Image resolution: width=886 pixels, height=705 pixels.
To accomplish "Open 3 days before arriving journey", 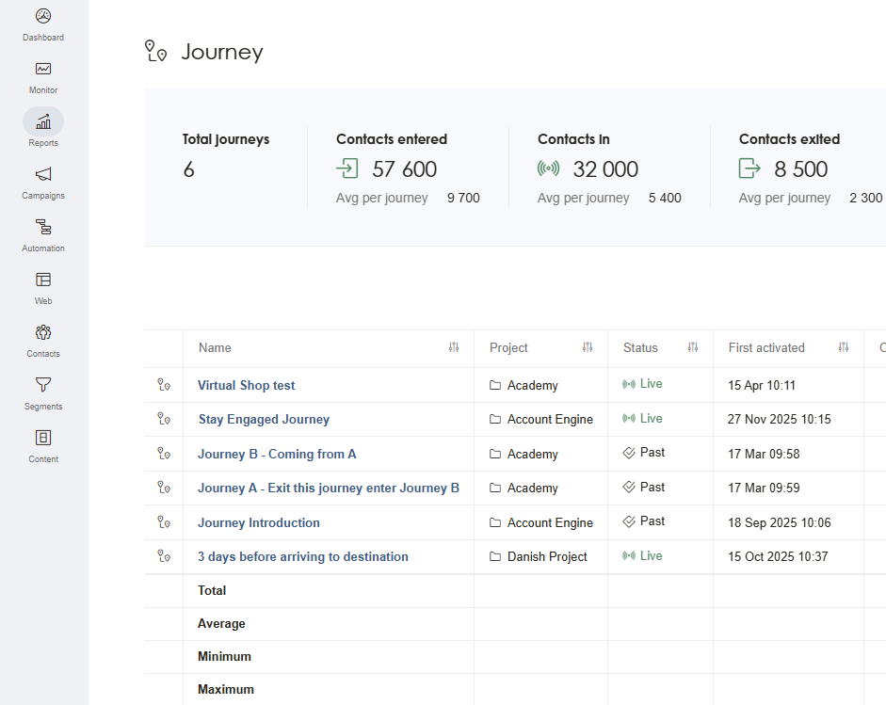I will click(303, 556).
